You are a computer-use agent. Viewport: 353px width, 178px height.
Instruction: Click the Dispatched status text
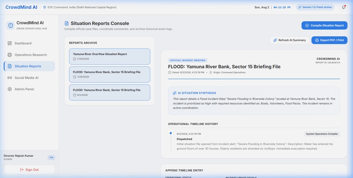(184, 139)
